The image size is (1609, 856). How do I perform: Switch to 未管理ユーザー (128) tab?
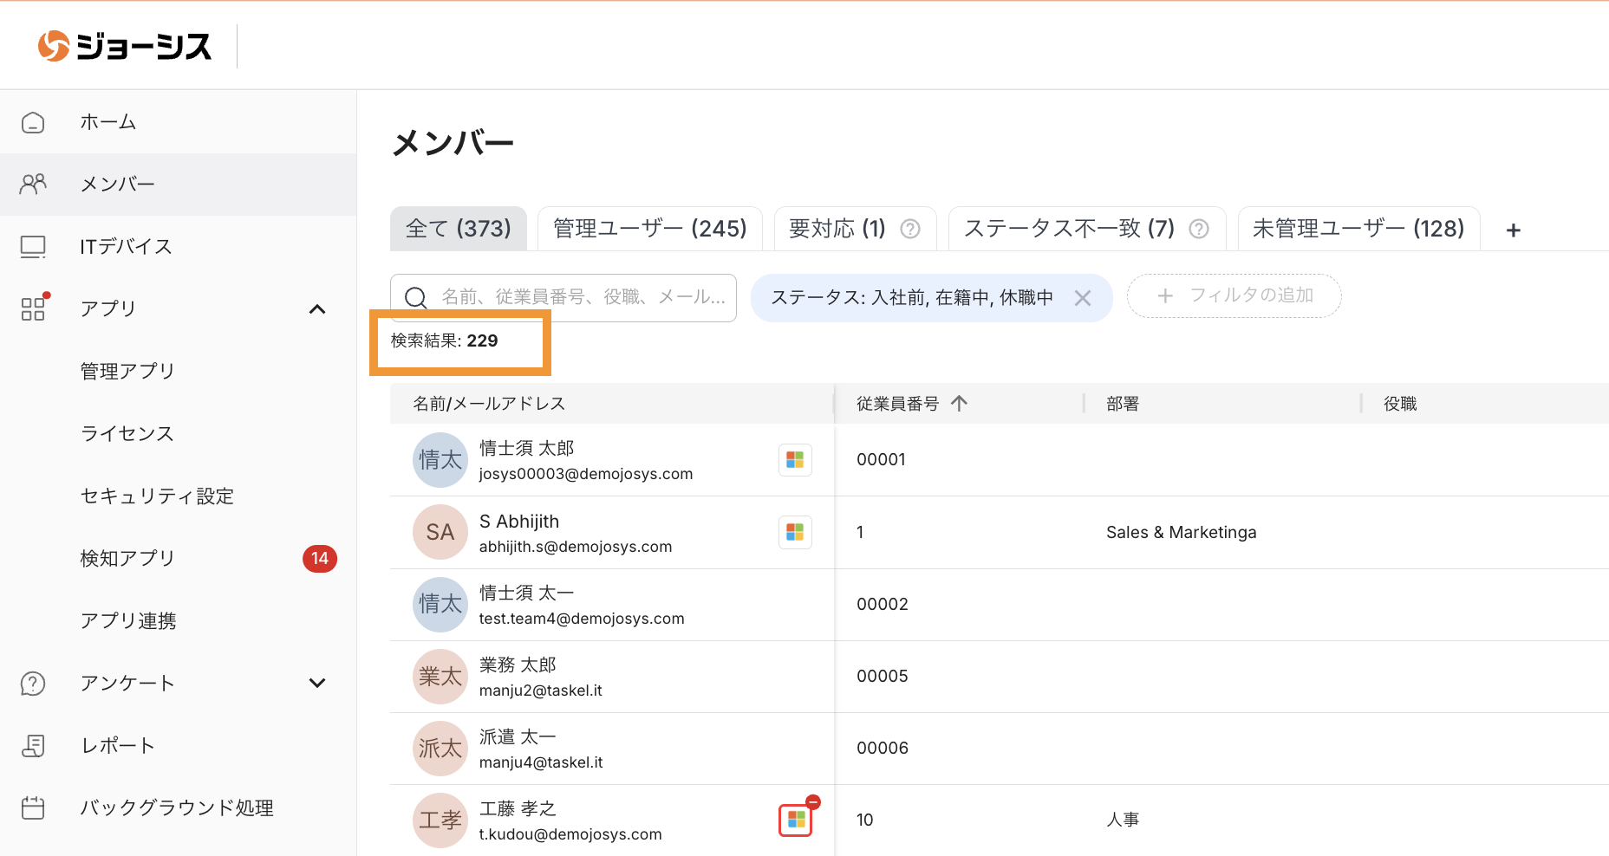[1358, 229]
